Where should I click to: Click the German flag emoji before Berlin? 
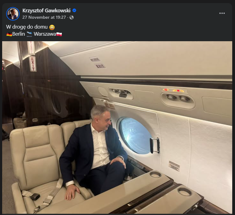[x=9, y=34]
